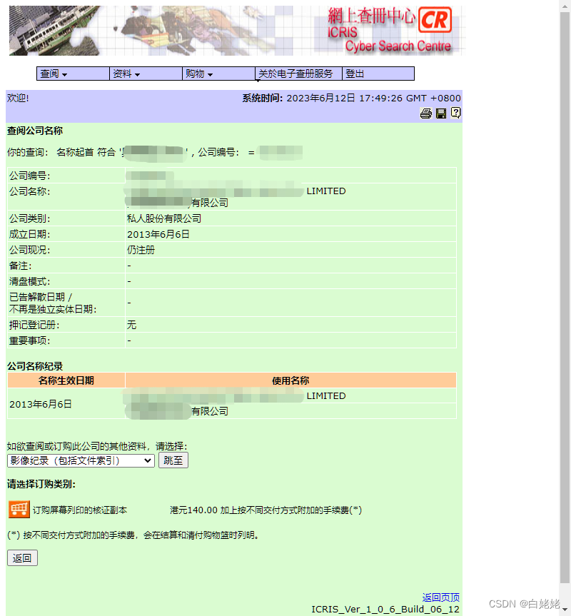Click the 使用名称 column header
Screen dimensions: 571x616
click(290, 380)
